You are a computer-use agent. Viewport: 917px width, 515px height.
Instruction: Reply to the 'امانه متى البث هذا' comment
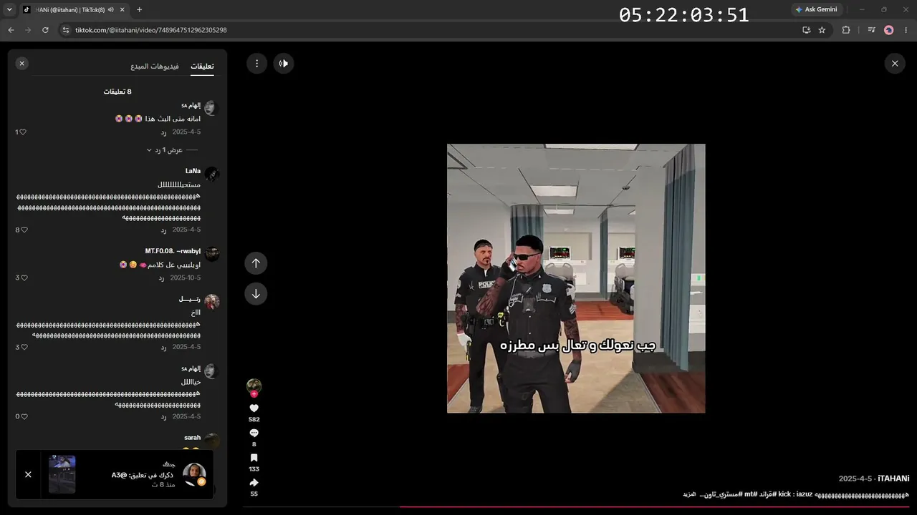pyautogui.click(x=163, y=132)
